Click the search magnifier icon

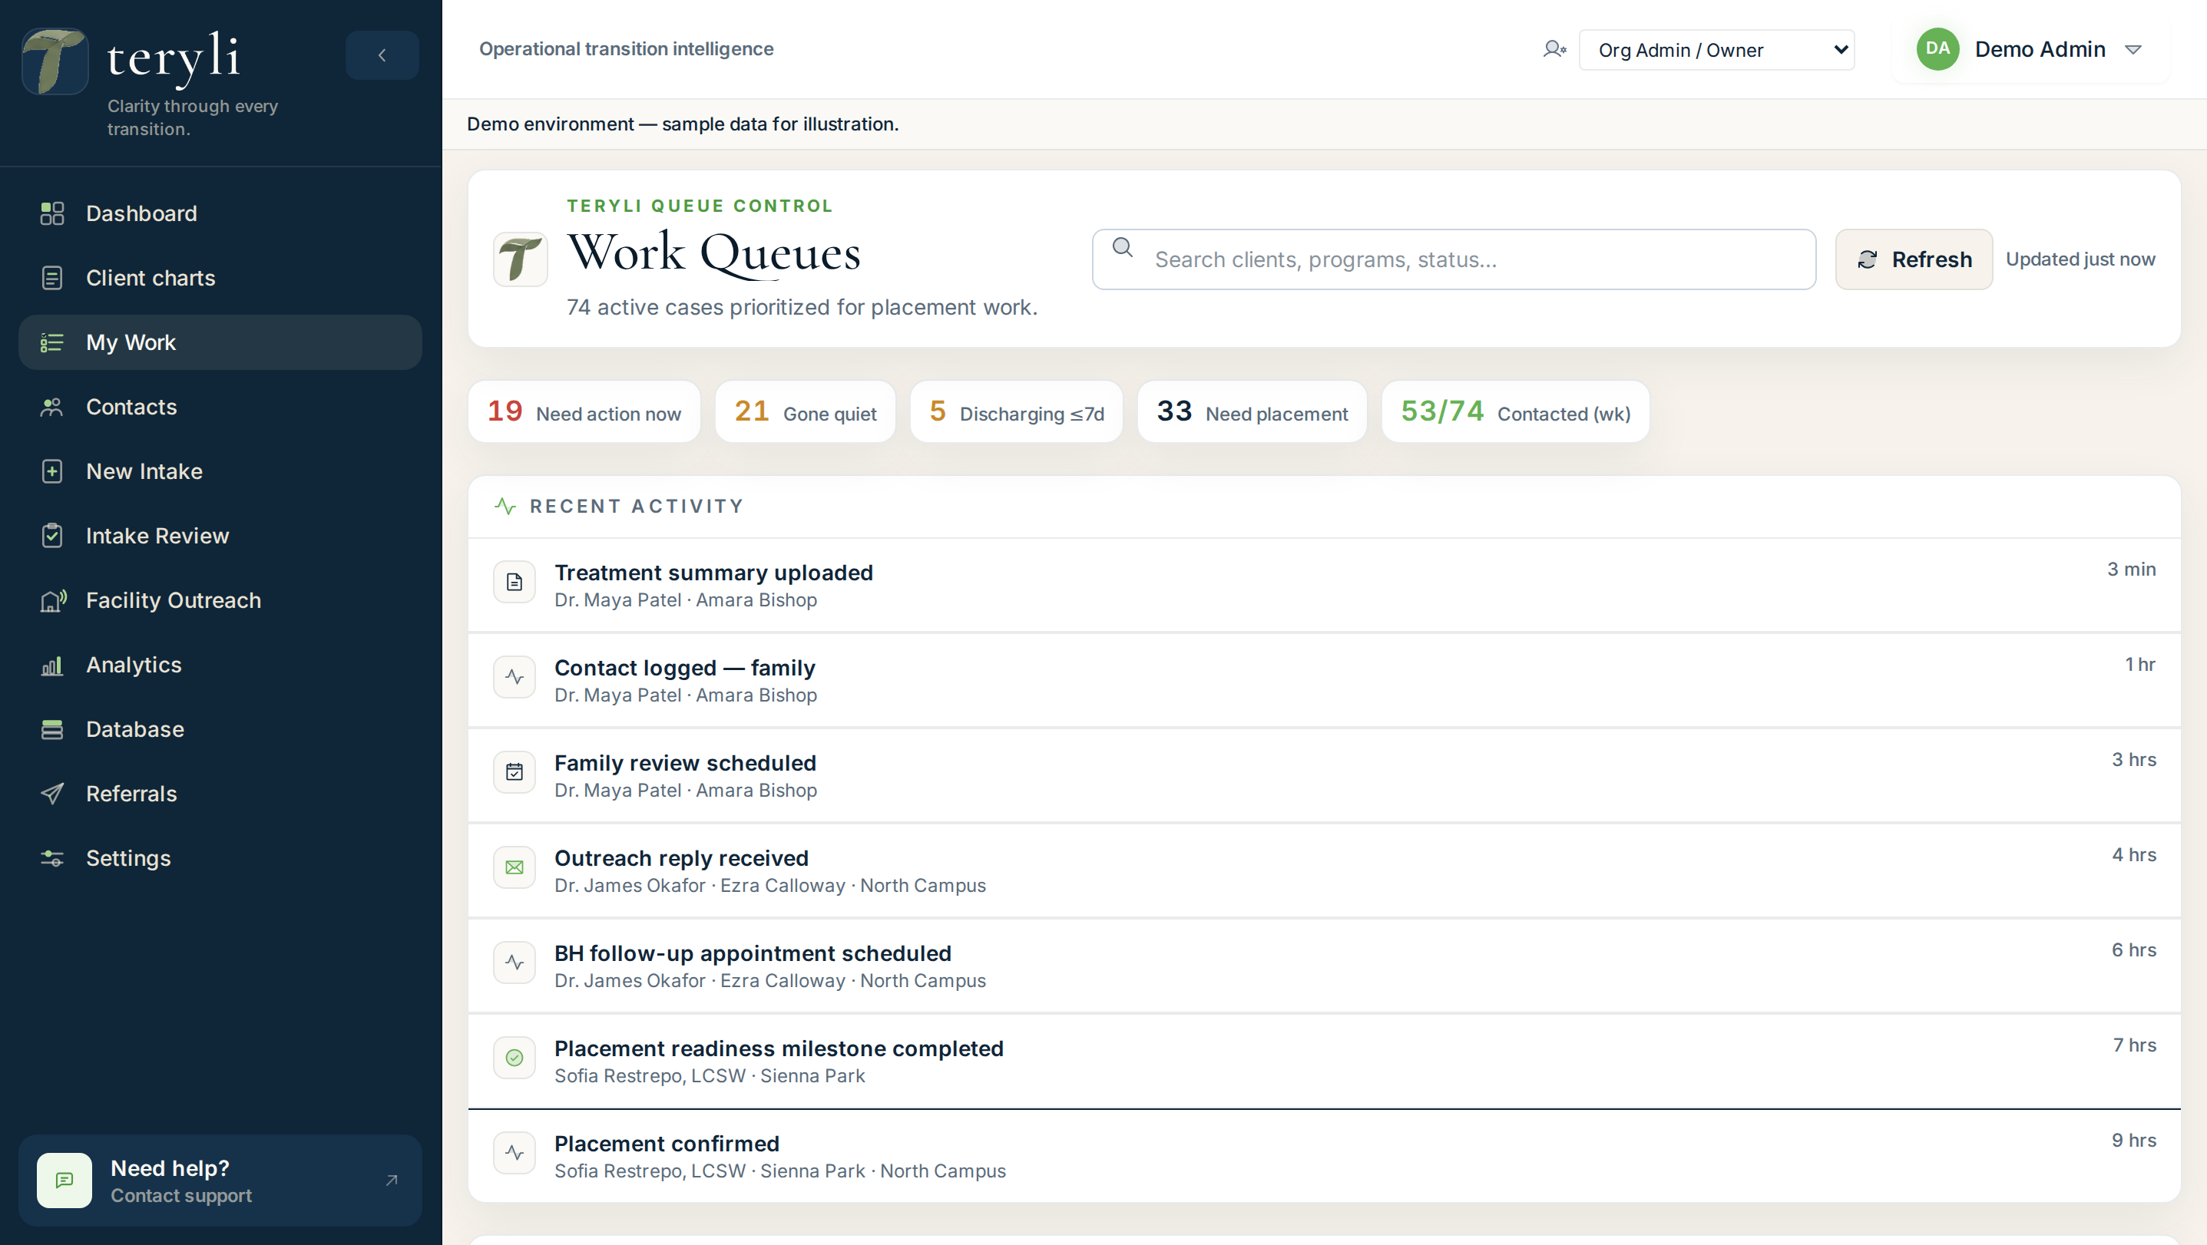[x=1123, y=249]
